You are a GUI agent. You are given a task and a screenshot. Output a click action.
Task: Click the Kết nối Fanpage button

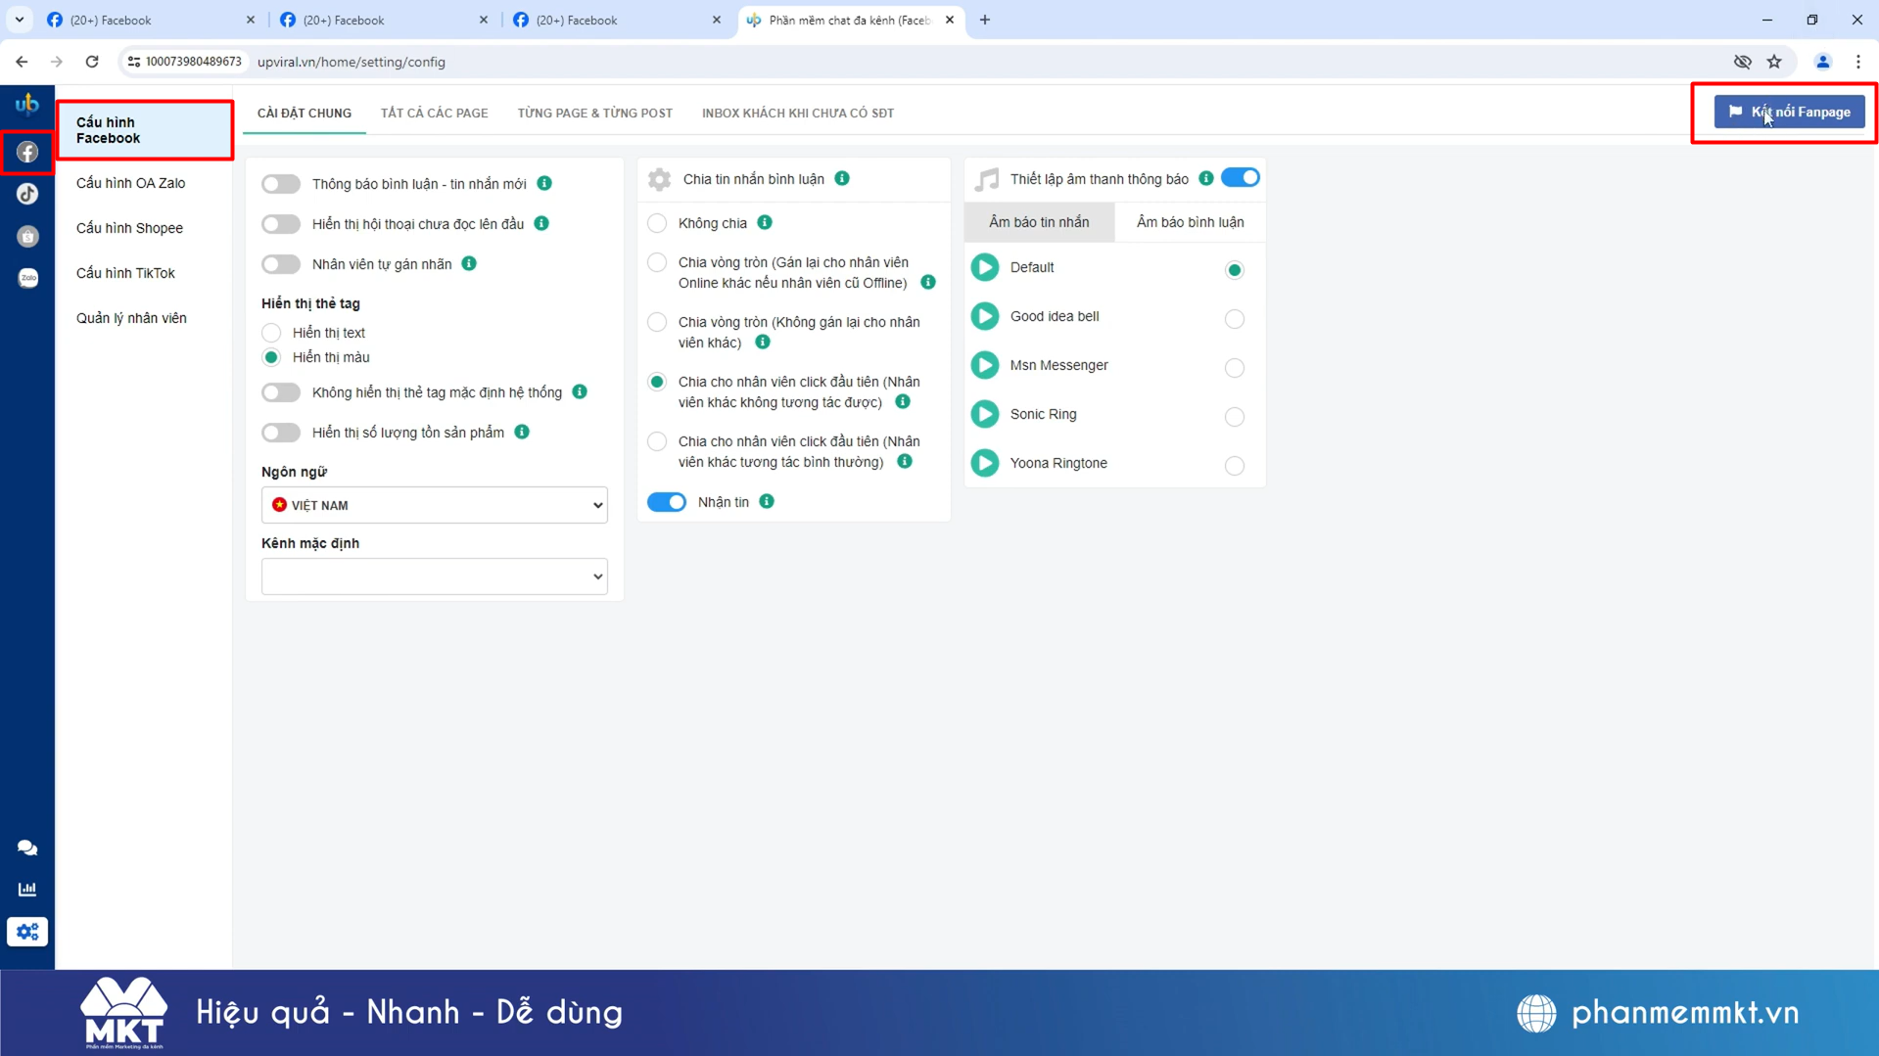point(1790,113)
